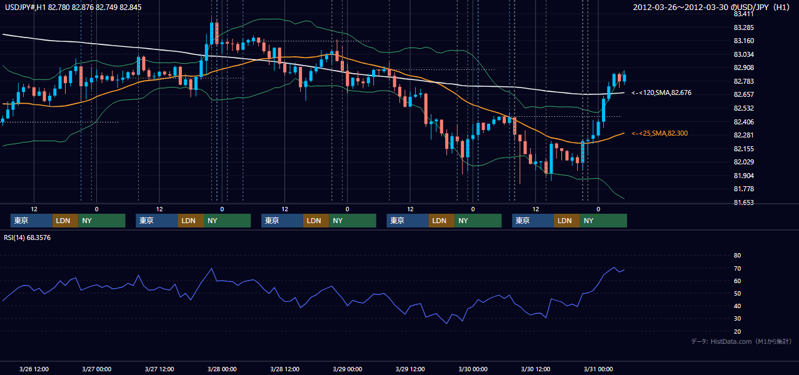Select the 3/29 12:00 date label
Screen dimensions: 799x375
pyautogui.click(x=410, y=369)
